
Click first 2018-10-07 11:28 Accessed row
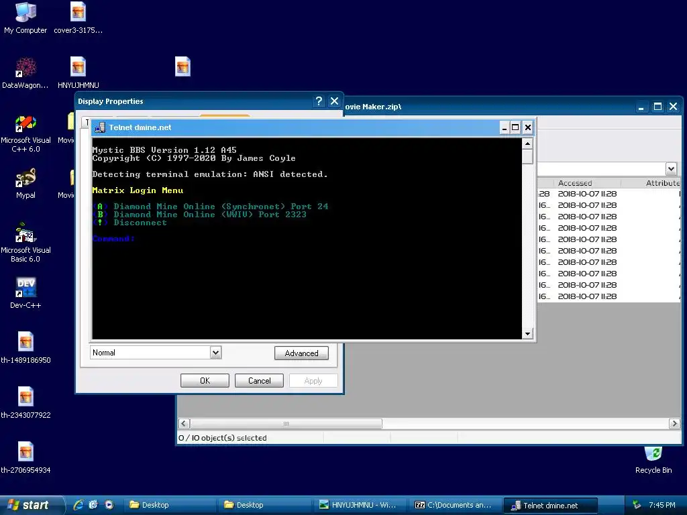[587, 194]
